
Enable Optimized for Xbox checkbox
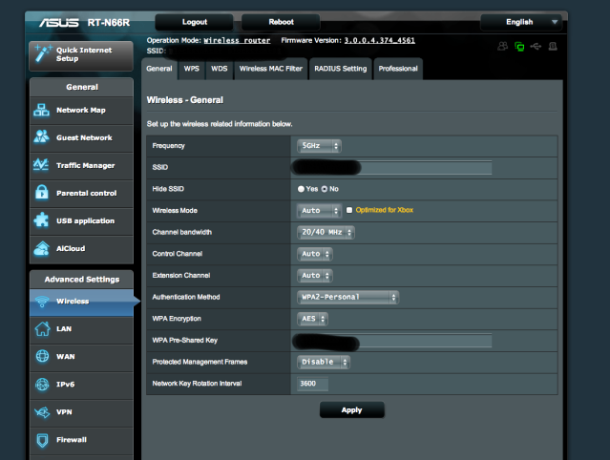pyautogui.click(x=349, y=210)
